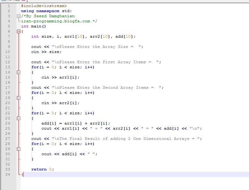Collapse the comment block fold on line 3

pyautogui.click(x=18, y=16)
